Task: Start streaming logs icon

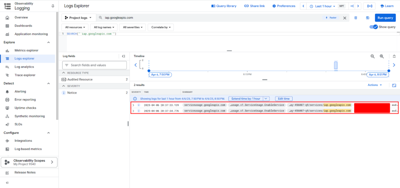Action: coord(369,6)
